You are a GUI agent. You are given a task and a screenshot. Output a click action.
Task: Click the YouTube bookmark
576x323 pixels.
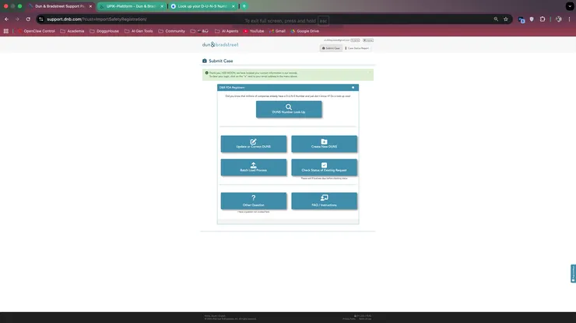(253, 31)
